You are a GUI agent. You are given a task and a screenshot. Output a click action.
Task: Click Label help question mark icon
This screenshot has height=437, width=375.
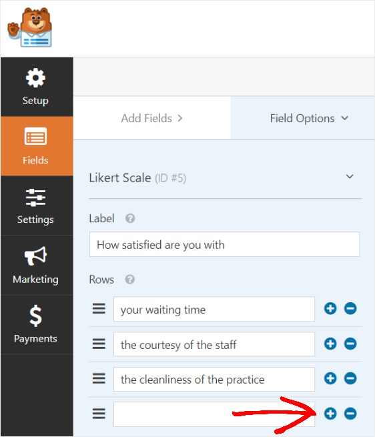[130, 218]
